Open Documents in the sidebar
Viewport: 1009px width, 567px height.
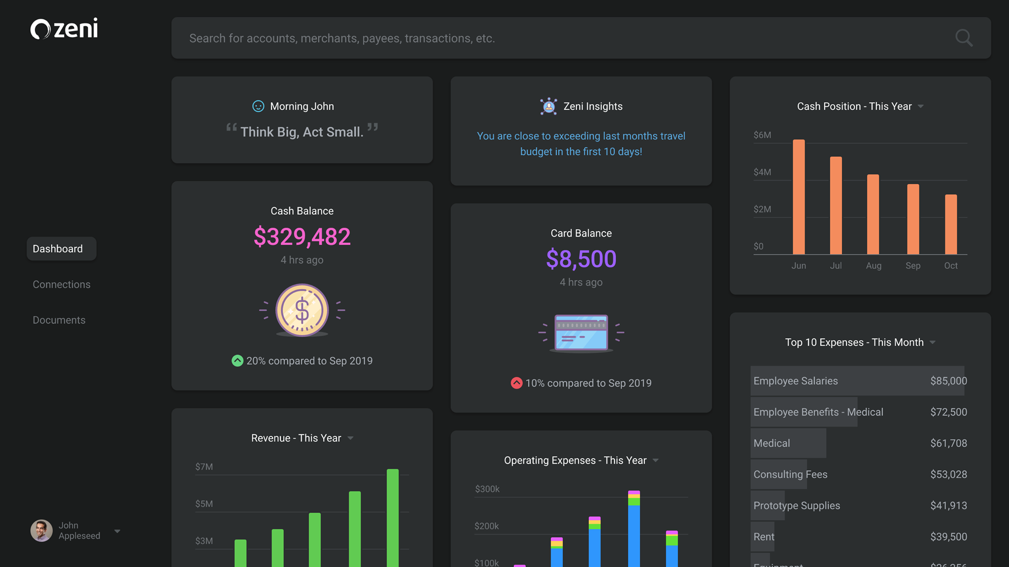pyautogui.click(x=59, y=320)
